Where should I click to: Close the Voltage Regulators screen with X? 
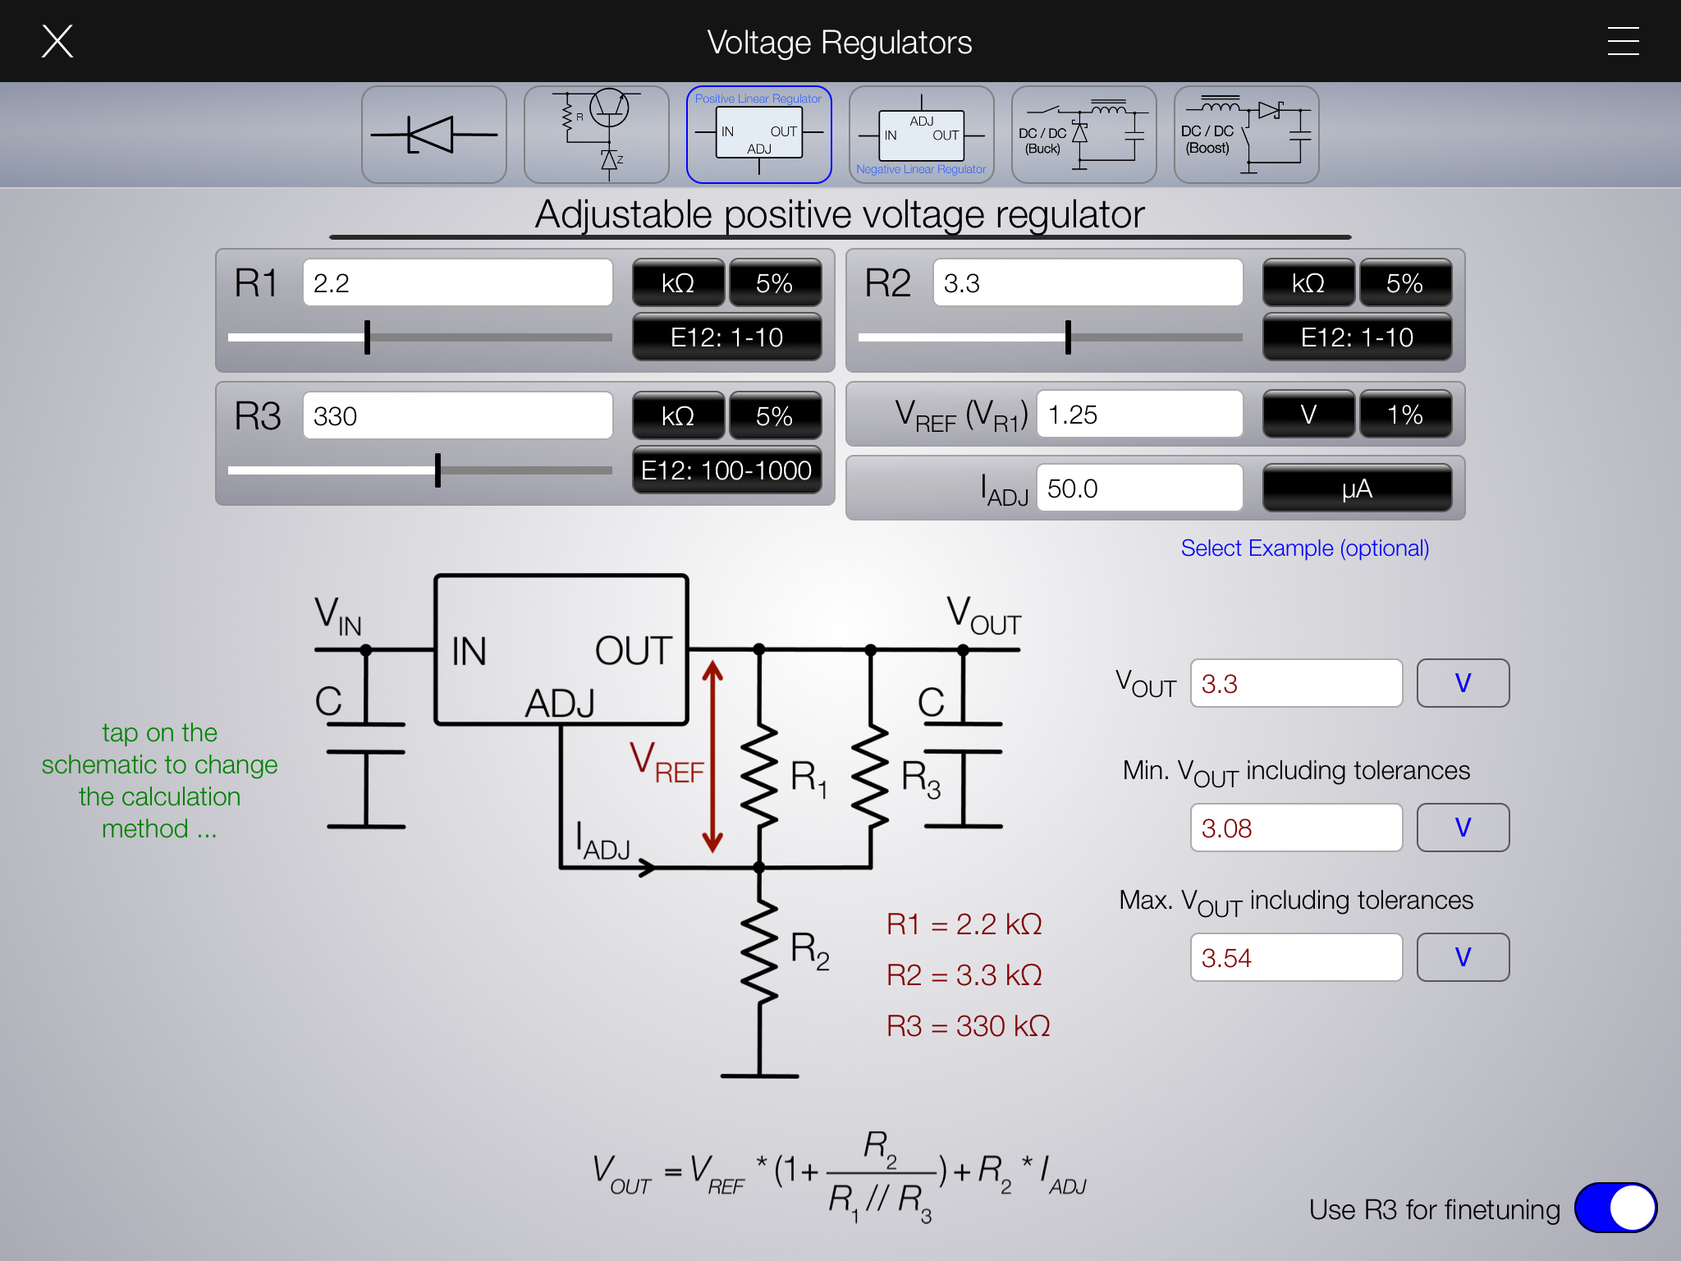(57, 41)
